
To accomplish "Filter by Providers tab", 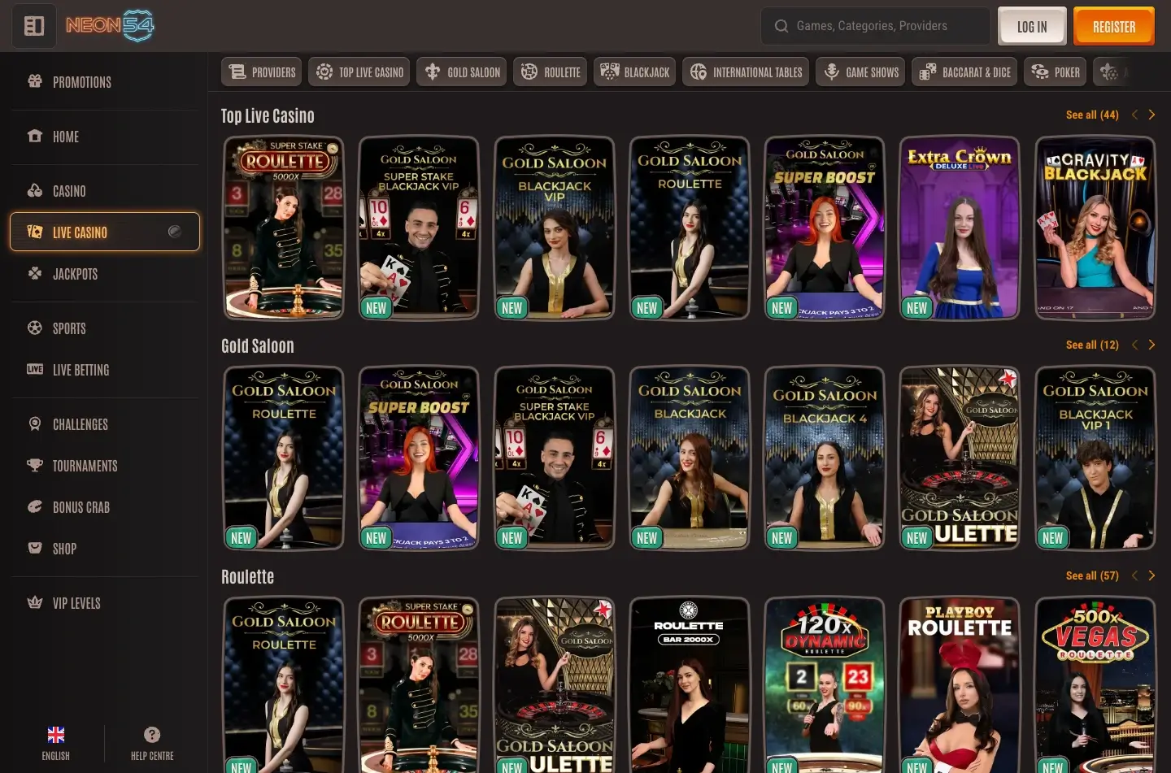I will 262,72.
